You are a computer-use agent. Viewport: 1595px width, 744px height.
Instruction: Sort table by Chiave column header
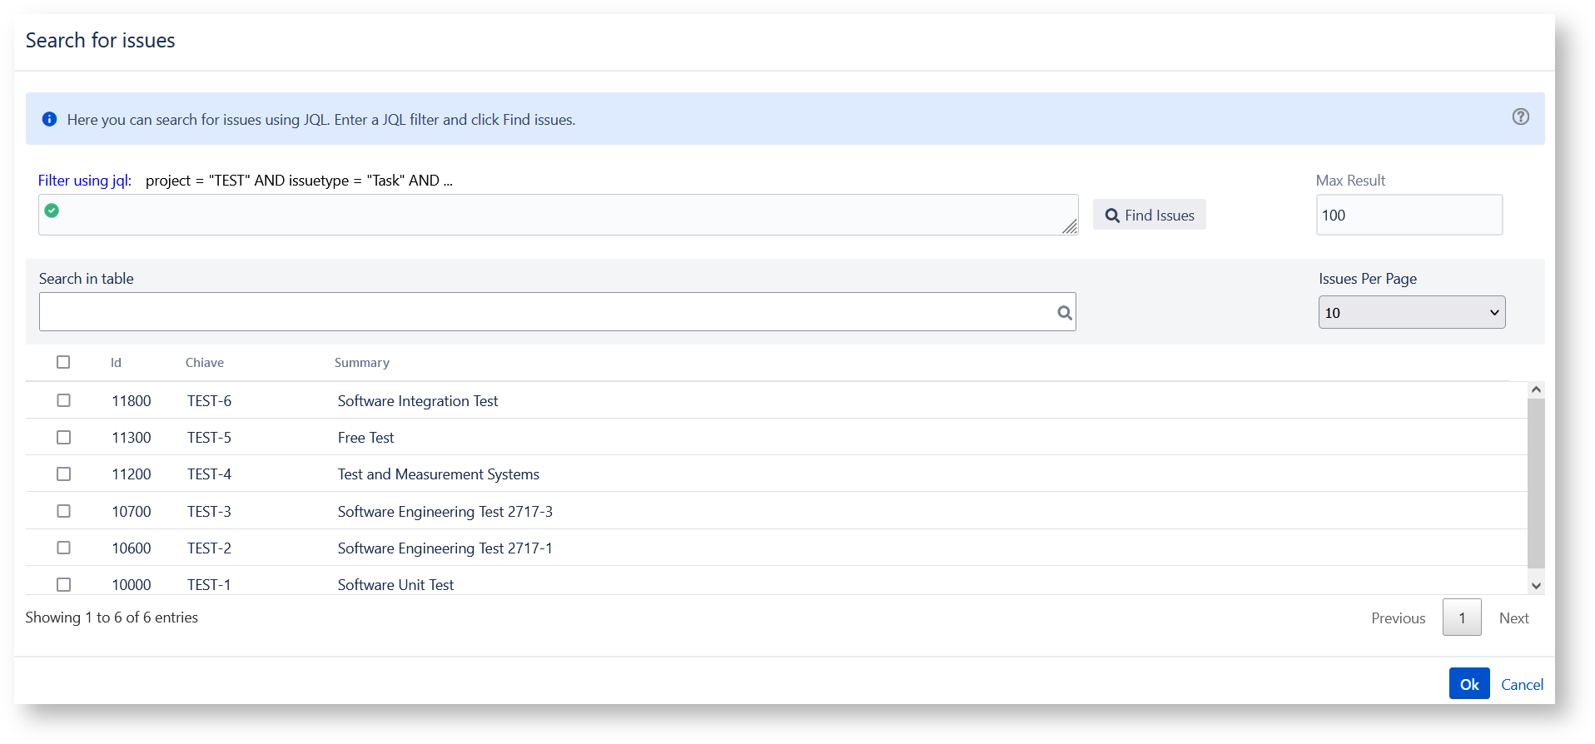(x=204, y=363)
